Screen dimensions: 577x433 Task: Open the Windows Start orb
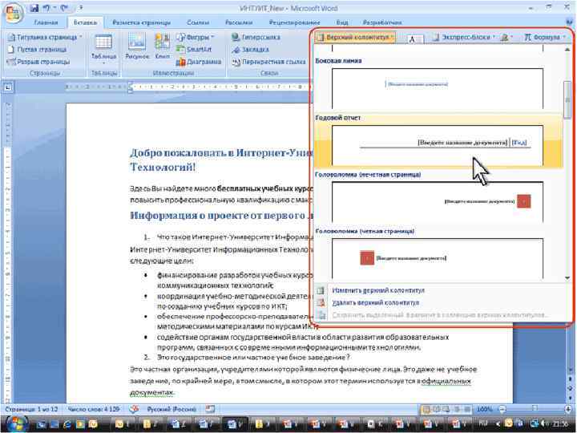pos(16,424)
